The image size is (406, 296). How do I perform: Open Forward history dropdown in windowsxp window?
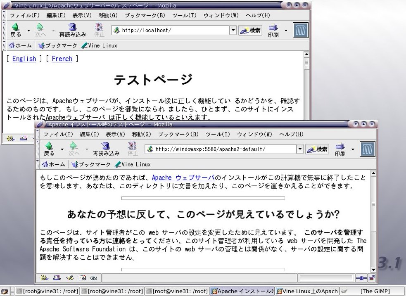[x=87, y=149]
